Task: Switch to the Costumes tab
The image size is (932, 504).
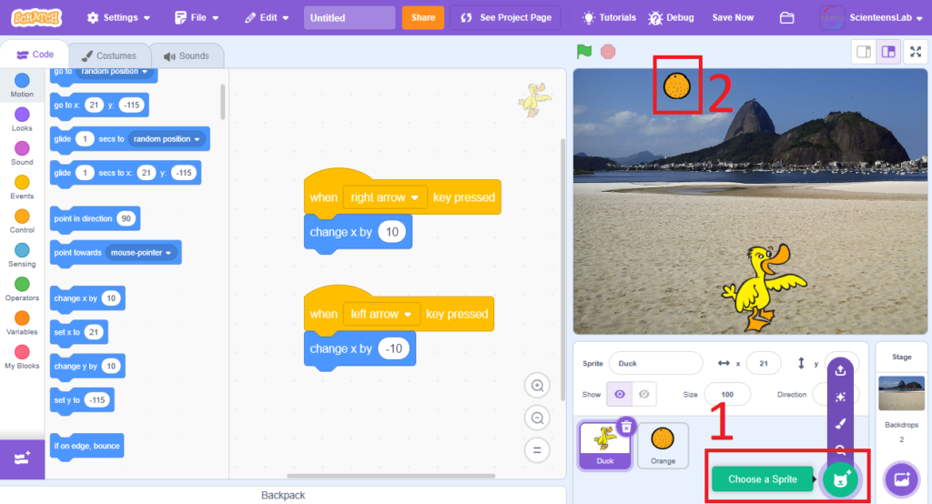Action: pyautogui.click(x=108, y=55)
